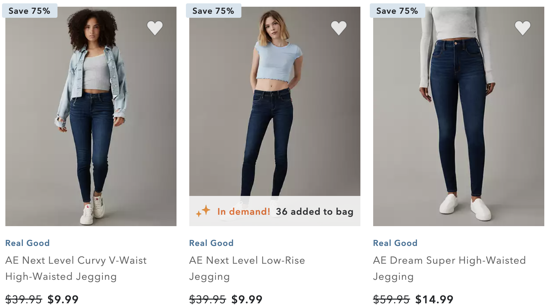
Task: Favorite the Curvy V-Waist High-Waisted Jegging
Action: pyautogui.click(x=155, y=28)
